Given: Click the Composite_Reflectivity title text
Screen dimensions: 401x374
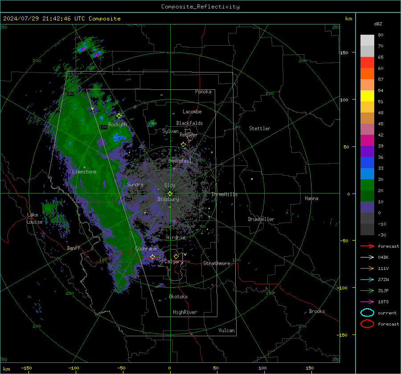Looking at the screenshot, I should (200, 7).
